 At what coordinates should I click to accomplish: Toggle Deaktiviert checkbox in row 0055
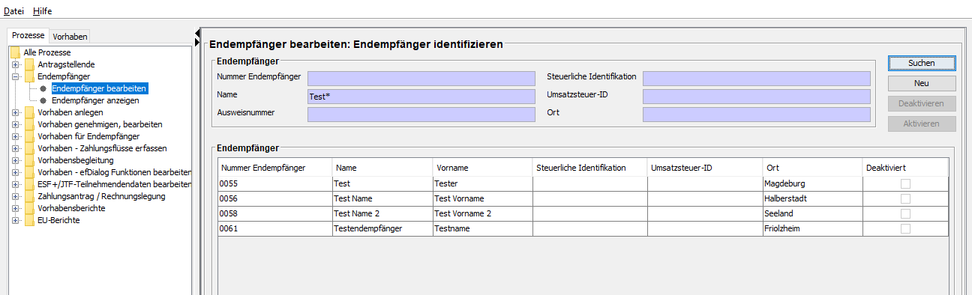[906, 183]
